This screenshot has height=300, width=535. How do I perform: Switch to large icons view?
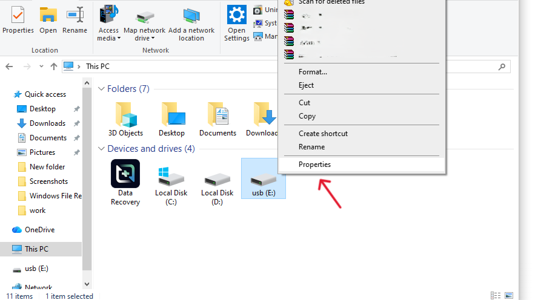pos(509,296)
